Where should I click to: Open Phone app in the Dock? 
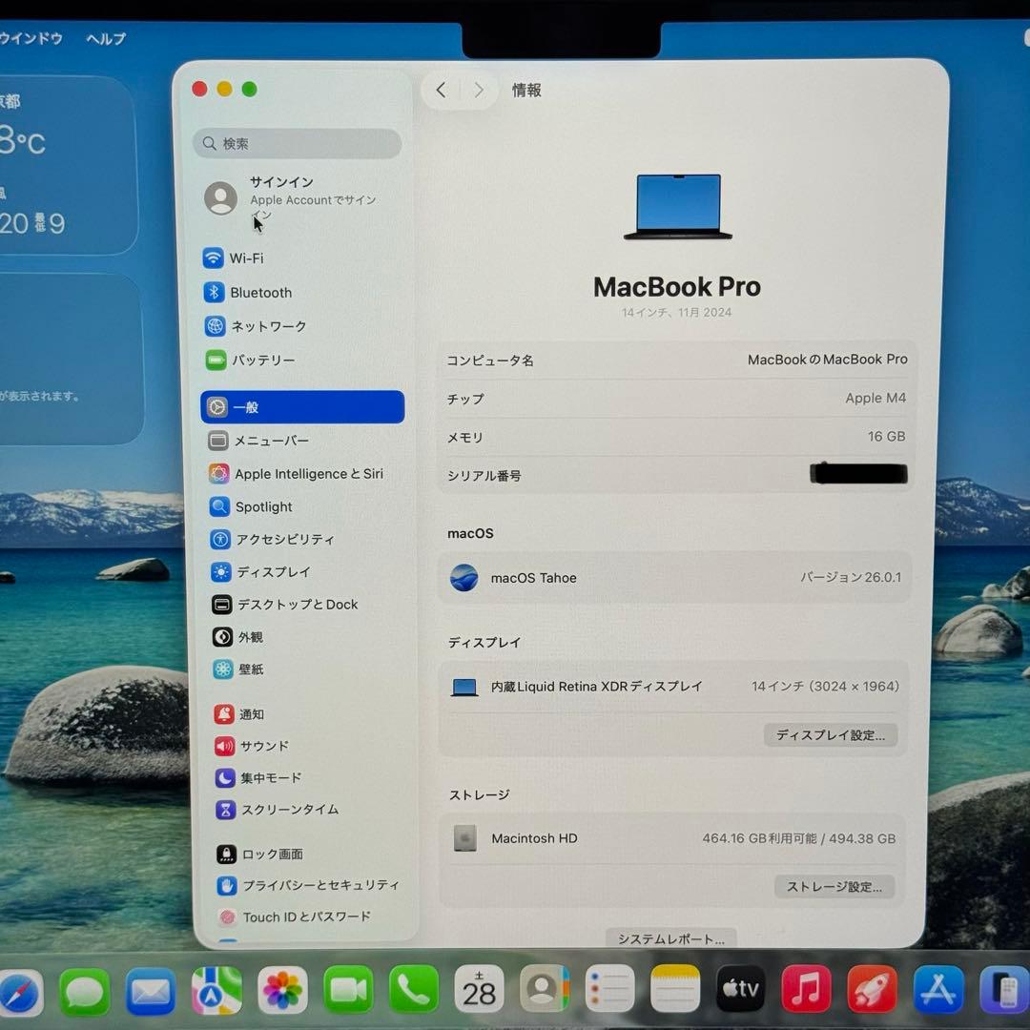414,989
